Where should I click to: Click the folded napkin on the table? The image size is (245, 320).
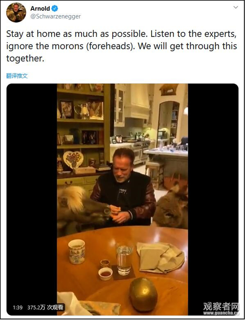160,257
